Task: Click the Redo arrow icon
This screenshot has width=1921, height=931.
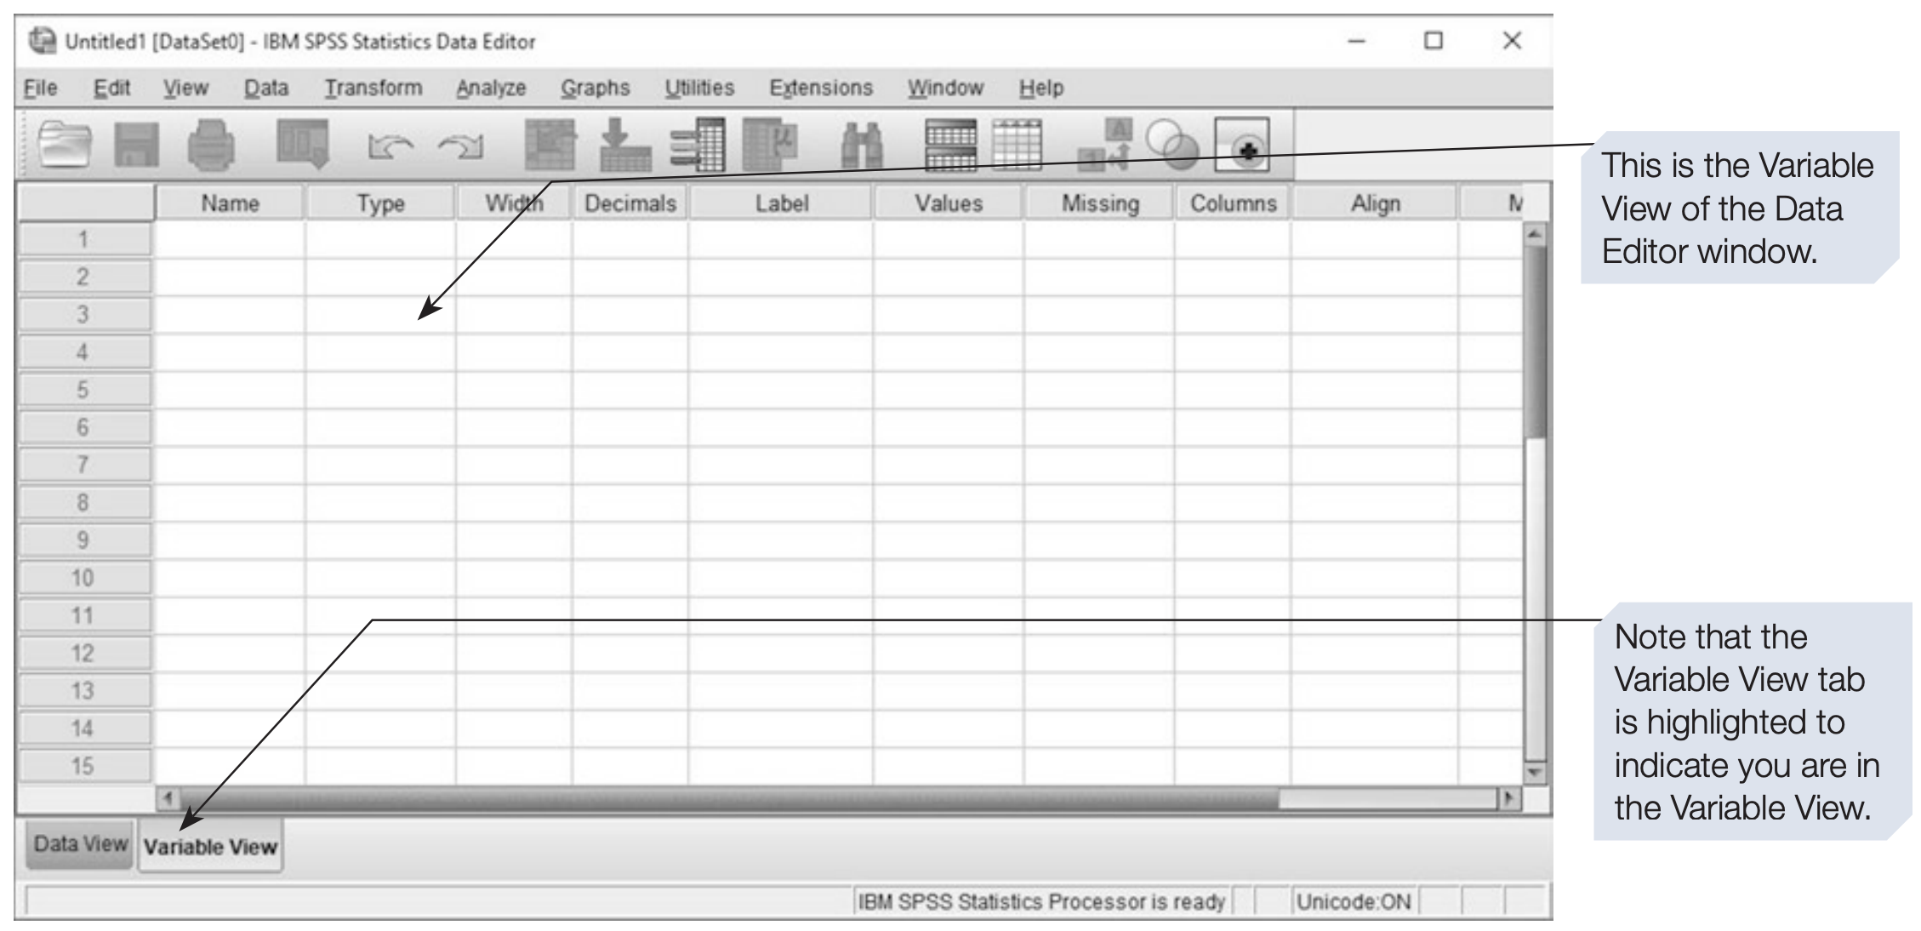Action: point(460,147)
